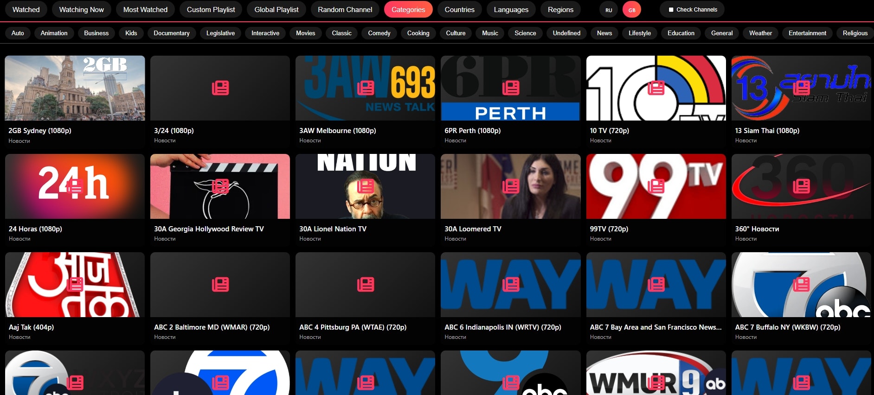Click the news icon on 6PR Perth thumbnail
Screen dimensions: 874x395
click(511, 88)
